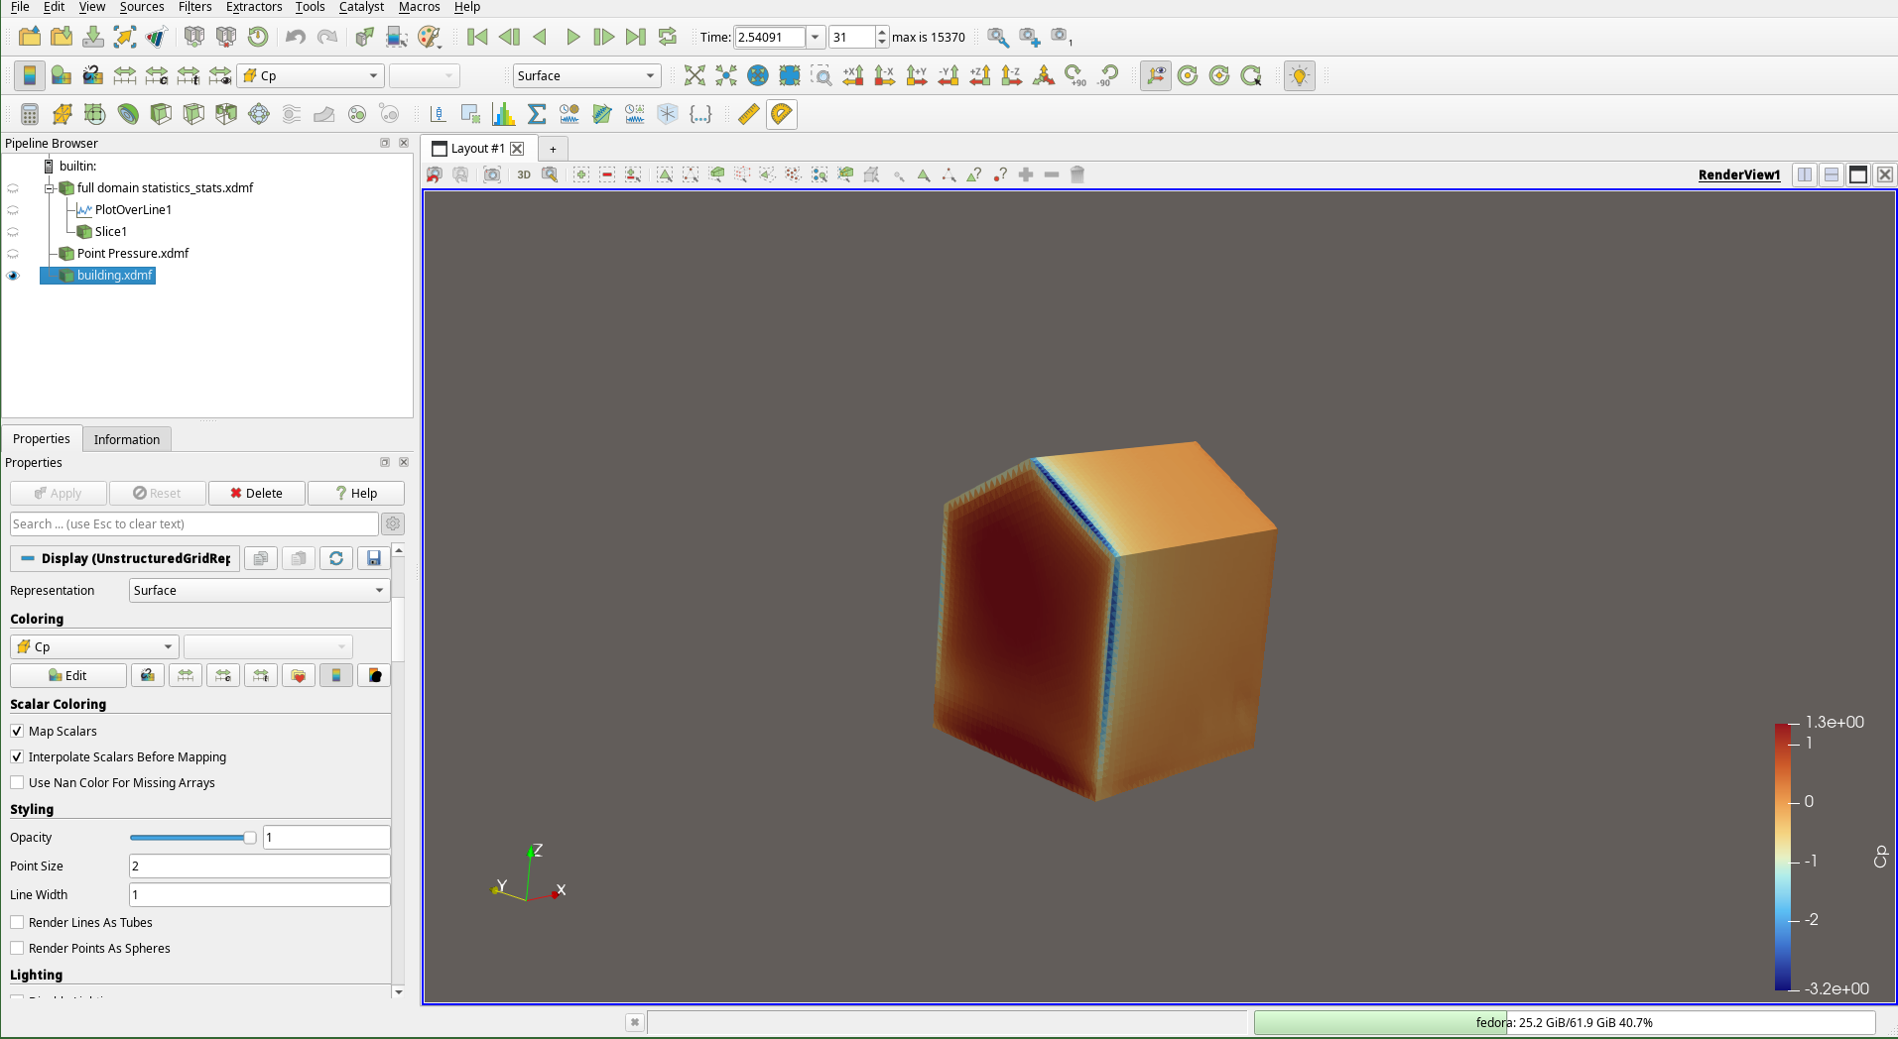
Task: Open the Load Color Palette icon
Action: click(429, 37)
